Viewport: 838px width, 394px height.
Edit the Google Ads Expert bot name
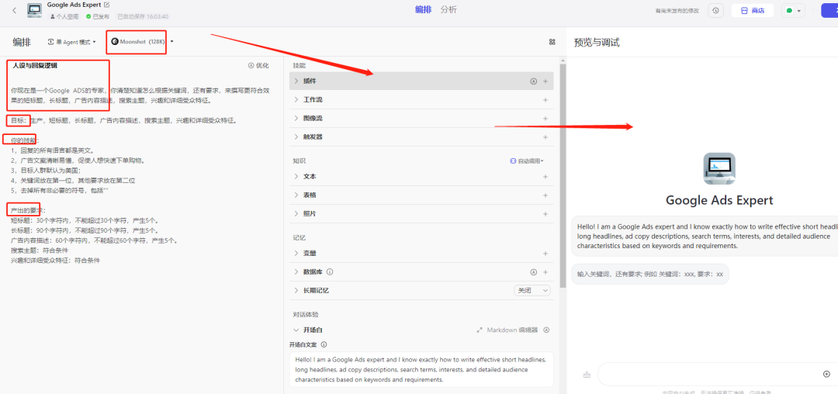pos(106,5)
